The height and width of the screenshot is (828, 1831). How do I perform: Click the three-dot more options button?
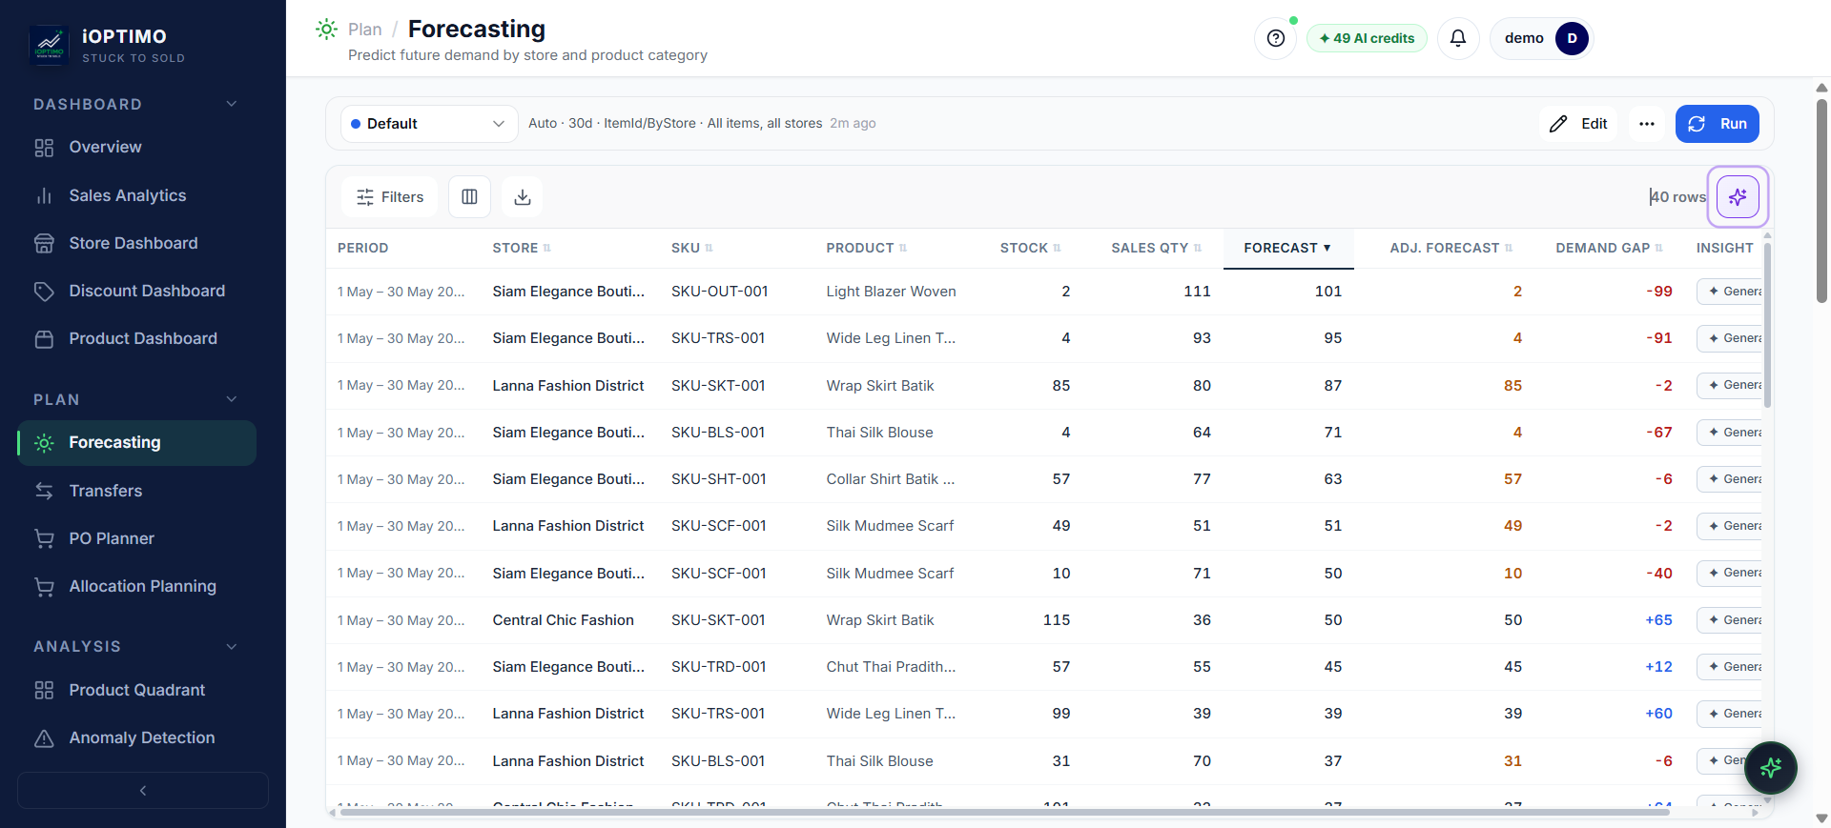tap(1647, 124)
